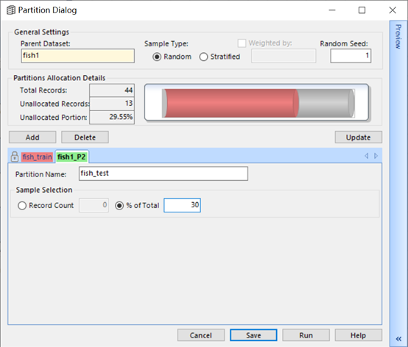The height and width of the screenshot is (347, 408).
Task: Close the Partition Dialog window
Action: tap(393, 10)
